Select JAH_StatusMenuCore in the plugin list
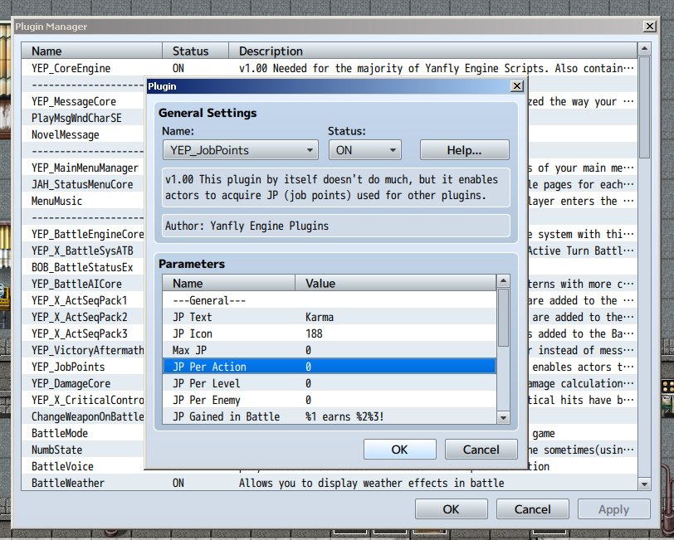The image size is (674, 540). (82, 184)
